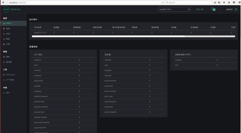Open the emq@127.0.0.1 node selector dropdown
241x133 pixels.
[x=174, y=9]
